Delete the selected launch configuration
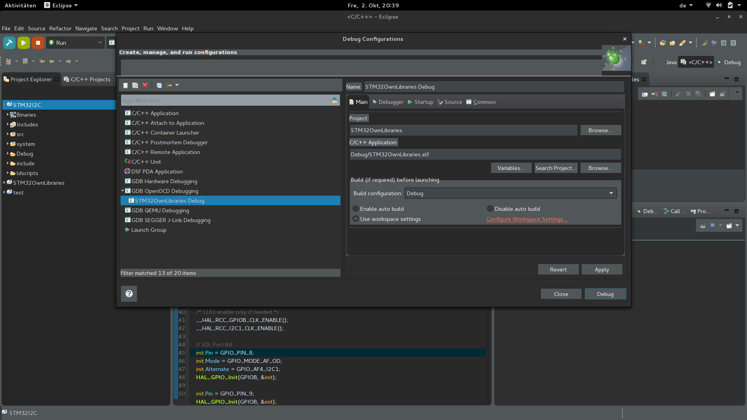The height and width of the screenshot is (420, 747). pos(145,85)
